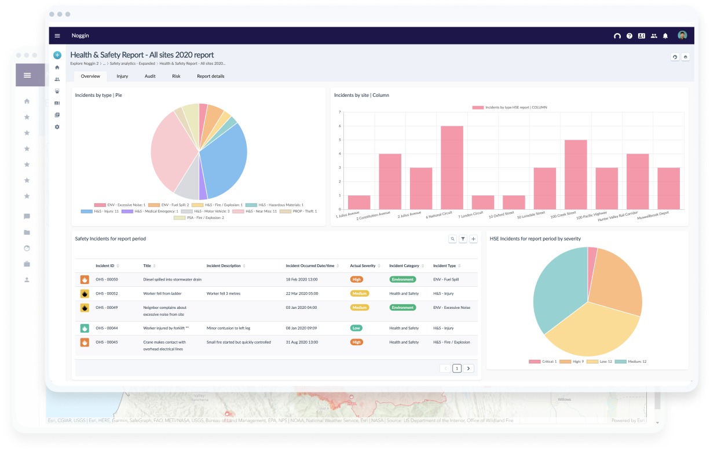Open the Report details tab
Image resolution: width=710 pixels, height=452 pixels.
click(x=210, y=76)
